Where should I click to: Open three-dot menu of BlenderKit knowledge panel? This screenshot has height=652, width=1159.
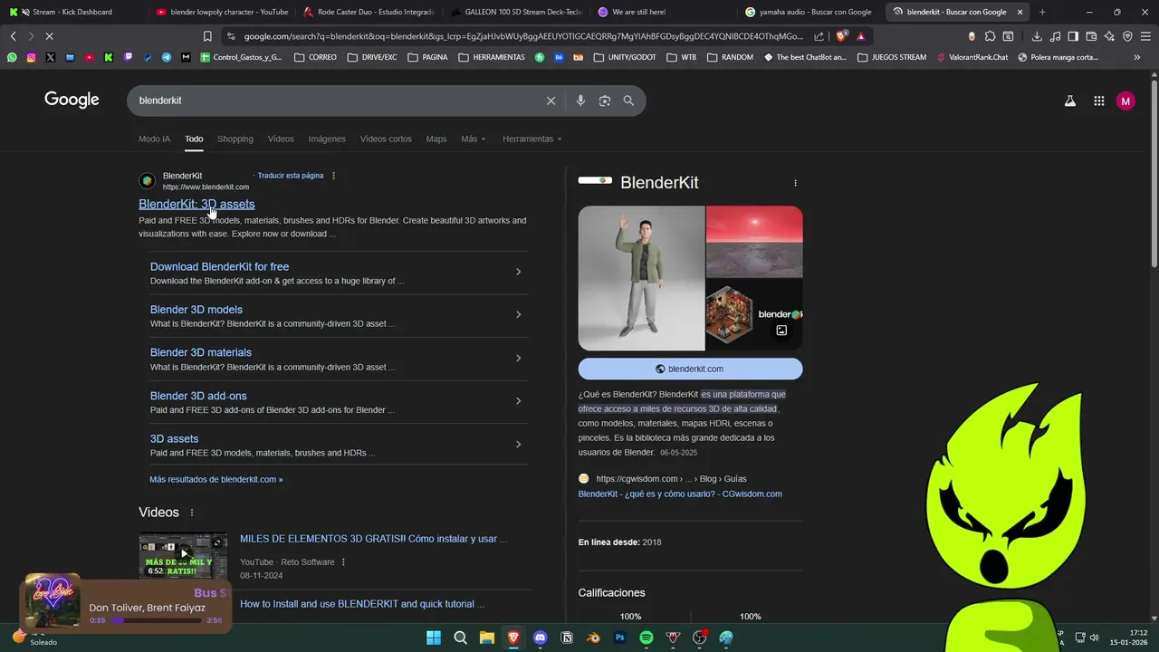click(795, 183)
